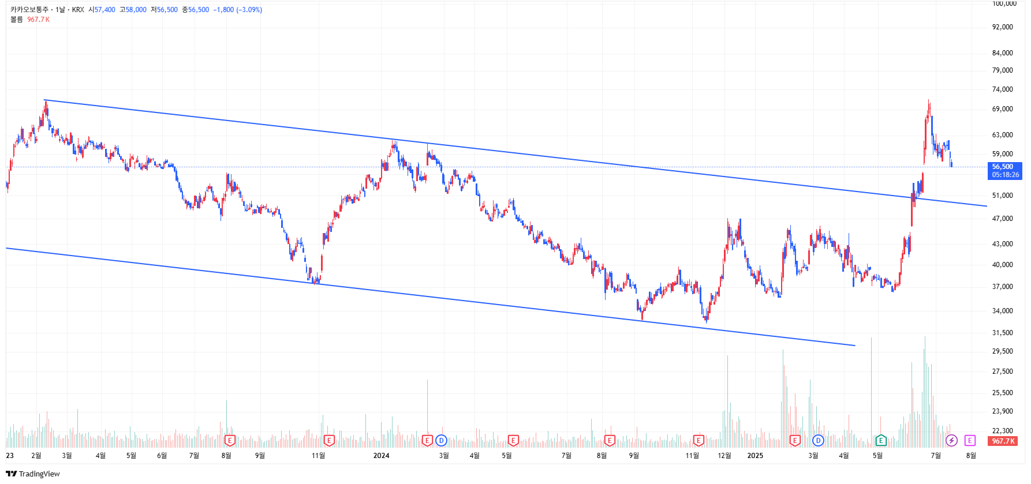Image resolution: width=1031 pixels, height=484 pixels.
Task: Click the pink outlined E future earnings marker
Action: pyautogui.click(x=970, y=441)
